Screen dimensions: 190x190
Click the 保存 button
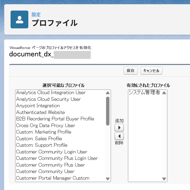coord(131,71)
